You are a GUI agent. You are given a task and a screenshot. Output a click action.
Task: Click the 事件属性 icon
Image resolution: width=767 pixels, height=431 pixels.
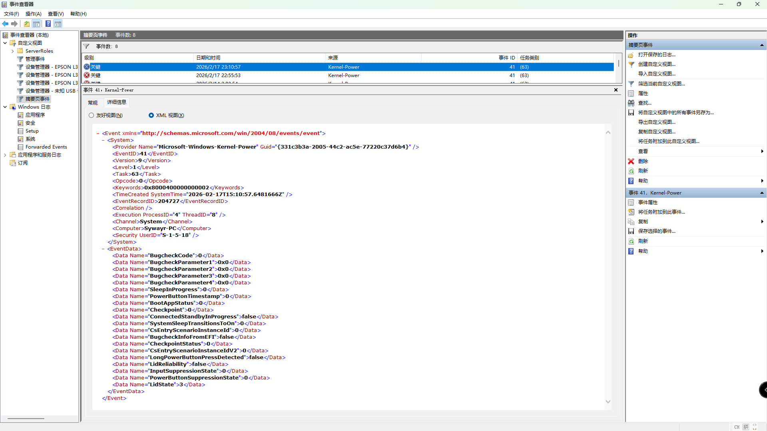[631, 203]
